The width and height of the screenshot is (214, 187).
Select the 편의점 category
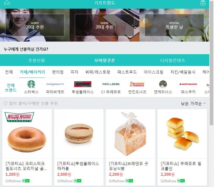click(58, 72)
